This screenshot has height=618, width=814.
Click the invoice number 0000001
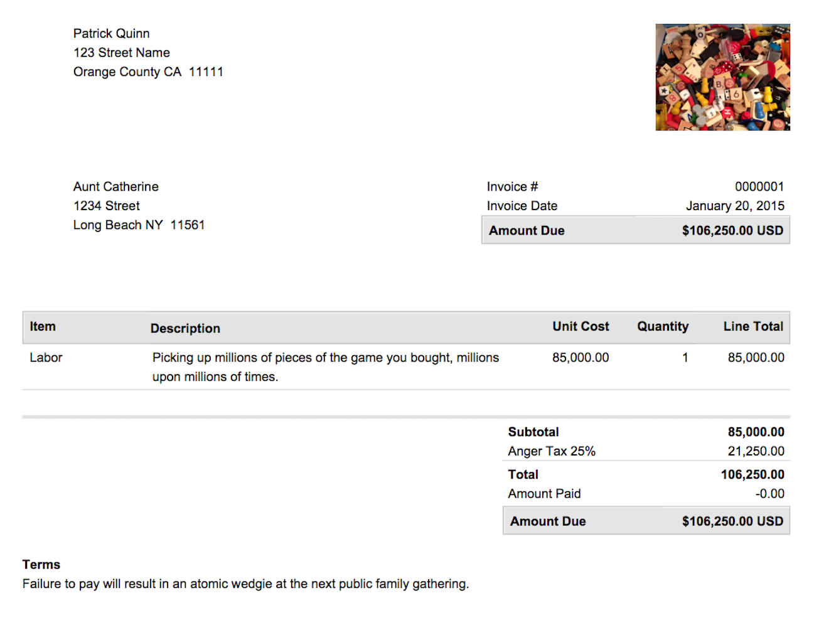[x=759, y=186]
